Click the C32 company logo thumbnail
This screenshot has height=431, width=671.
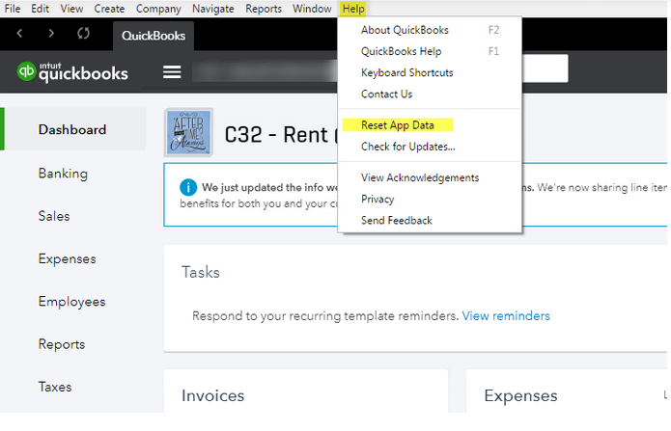188,132
